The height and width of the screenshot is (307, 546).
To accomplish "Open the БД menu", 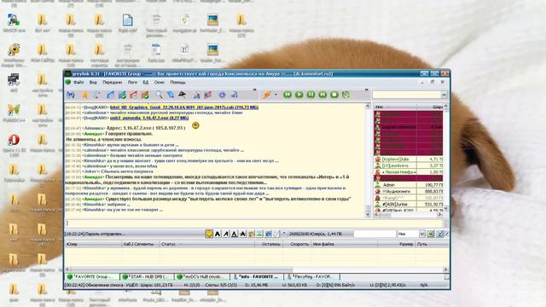I will coord(146,83).
